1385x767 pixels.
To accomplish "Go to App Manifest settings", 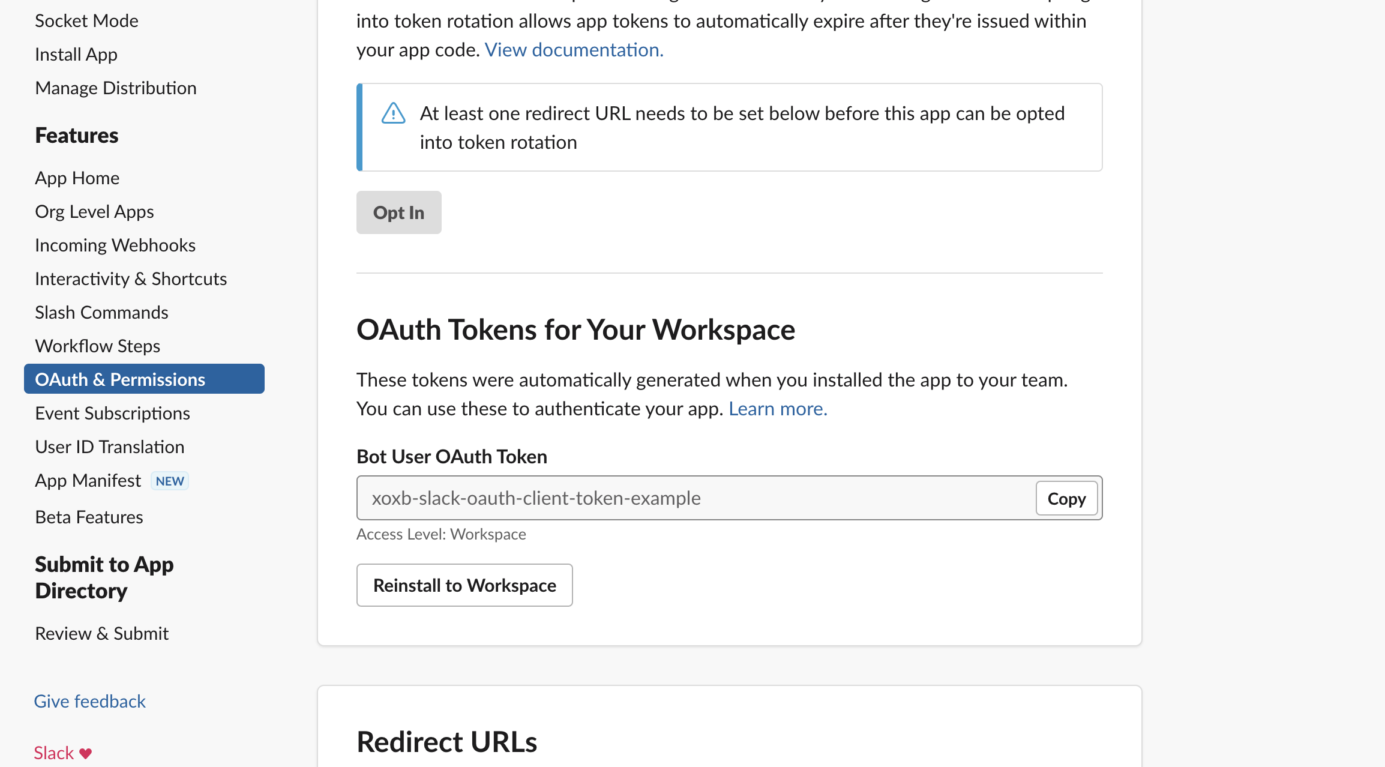I will [88, 481].
